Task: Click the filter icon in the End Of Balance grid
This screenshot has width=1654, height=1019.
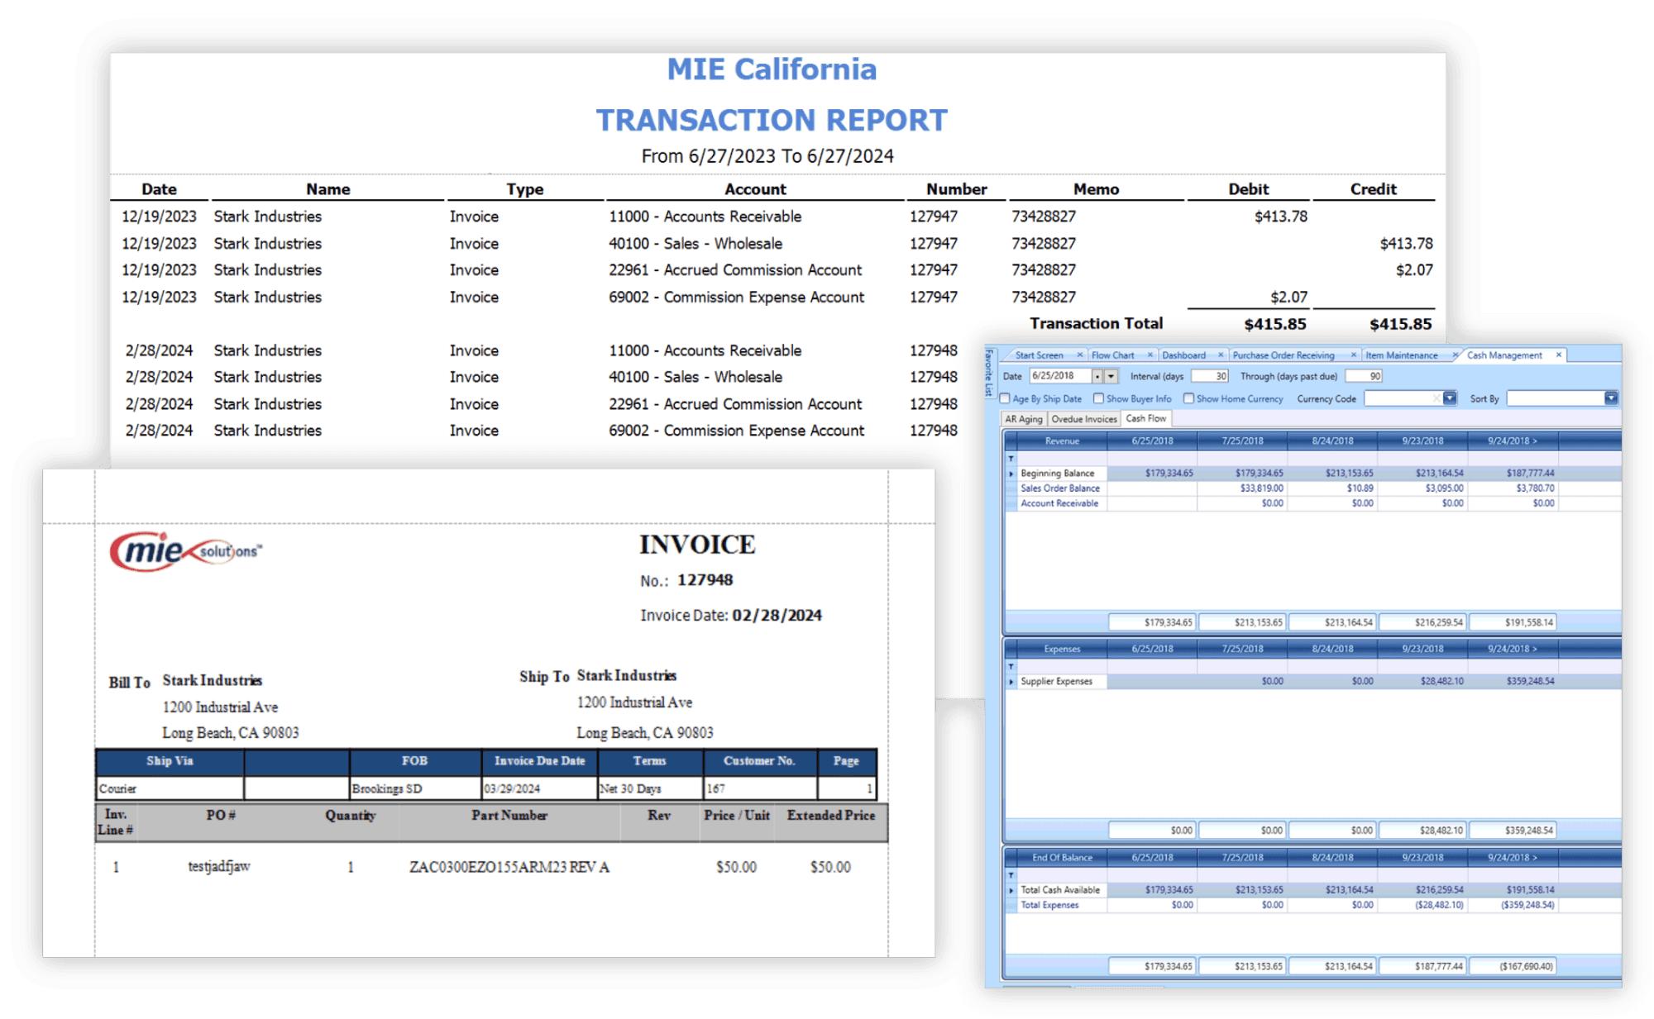Action: (1011, 874)
